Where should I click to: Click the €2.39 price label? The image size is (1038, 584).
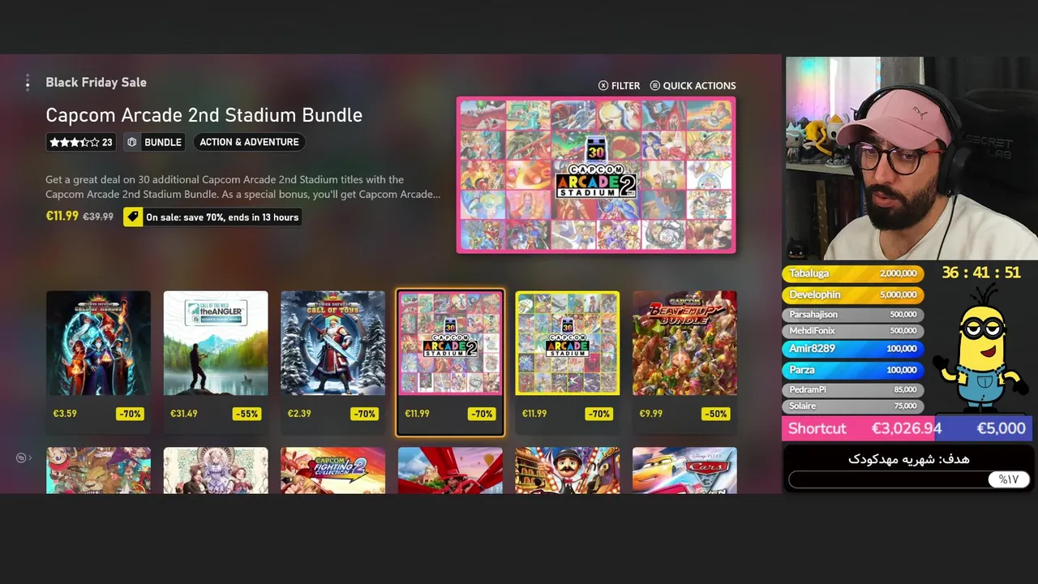pyautogui.click(x=299, y=414)
